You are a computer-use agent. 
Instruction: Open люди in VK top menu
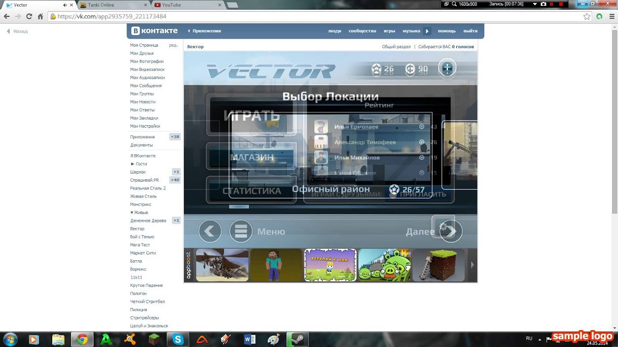[335, 31]
